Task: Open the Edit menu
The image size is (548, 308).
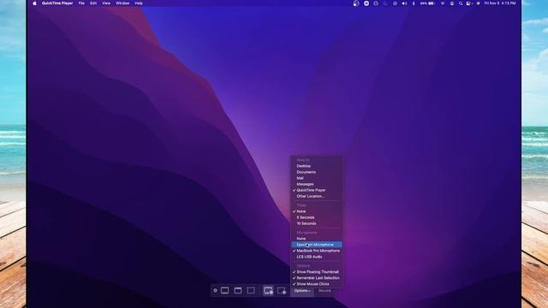Action: point(93,3)
